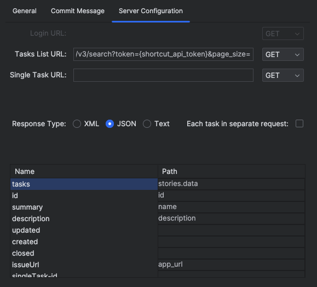This screenshot has height=287, width=317.
Task: Select the created row name
Action: 84,242
